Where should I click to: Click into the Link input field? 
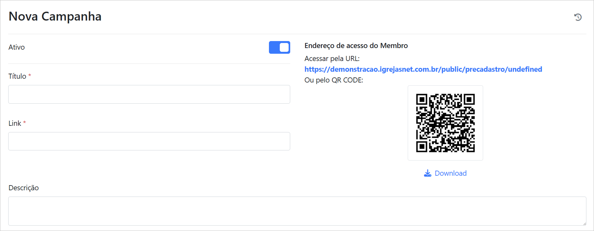click(x=149, y=141)
